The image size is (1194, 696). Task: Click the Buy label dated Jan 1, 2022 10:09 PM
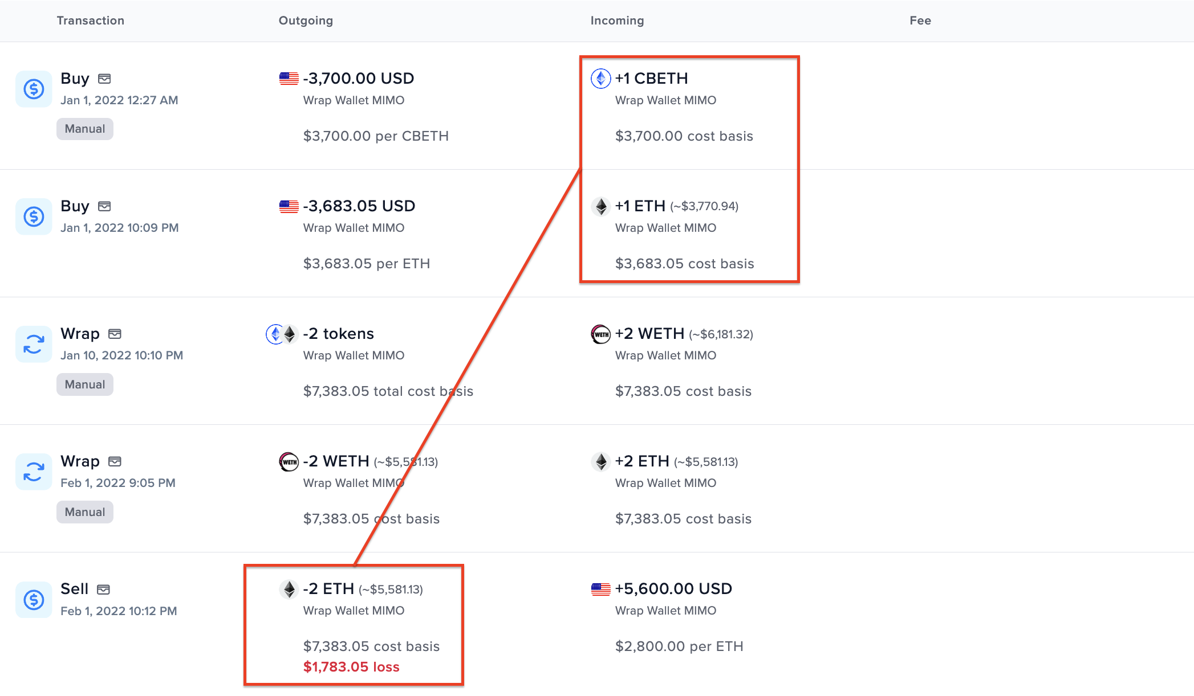tap(75, 206)
